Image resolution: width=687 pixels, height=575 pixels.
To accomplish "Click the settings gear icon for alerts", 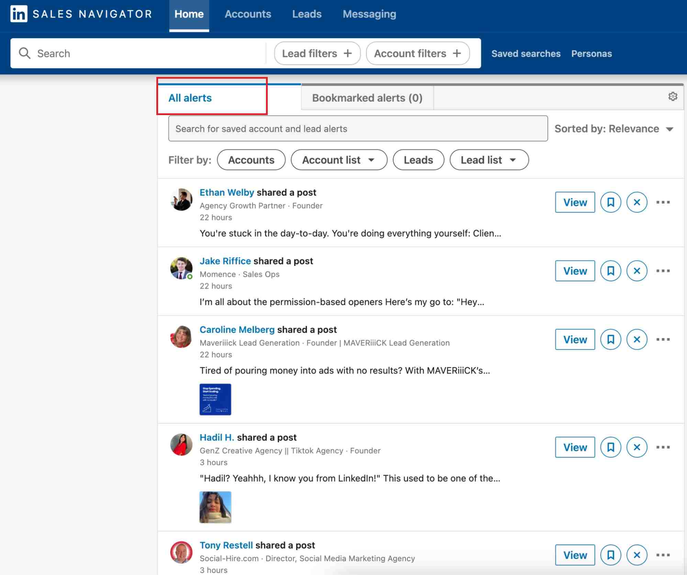I will click(672, 96).
